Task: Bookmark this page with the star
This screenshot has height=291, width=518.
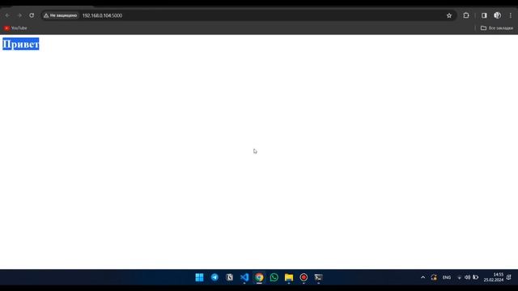Action: (x=449, y=15)
